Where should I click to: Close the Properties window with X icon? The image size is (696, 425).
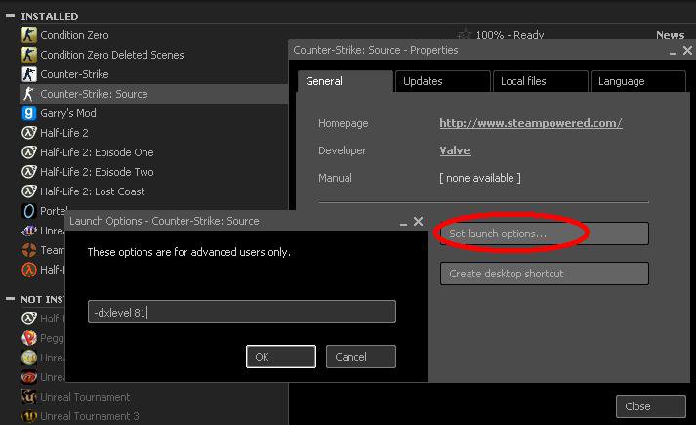click(x=687, y=50)
